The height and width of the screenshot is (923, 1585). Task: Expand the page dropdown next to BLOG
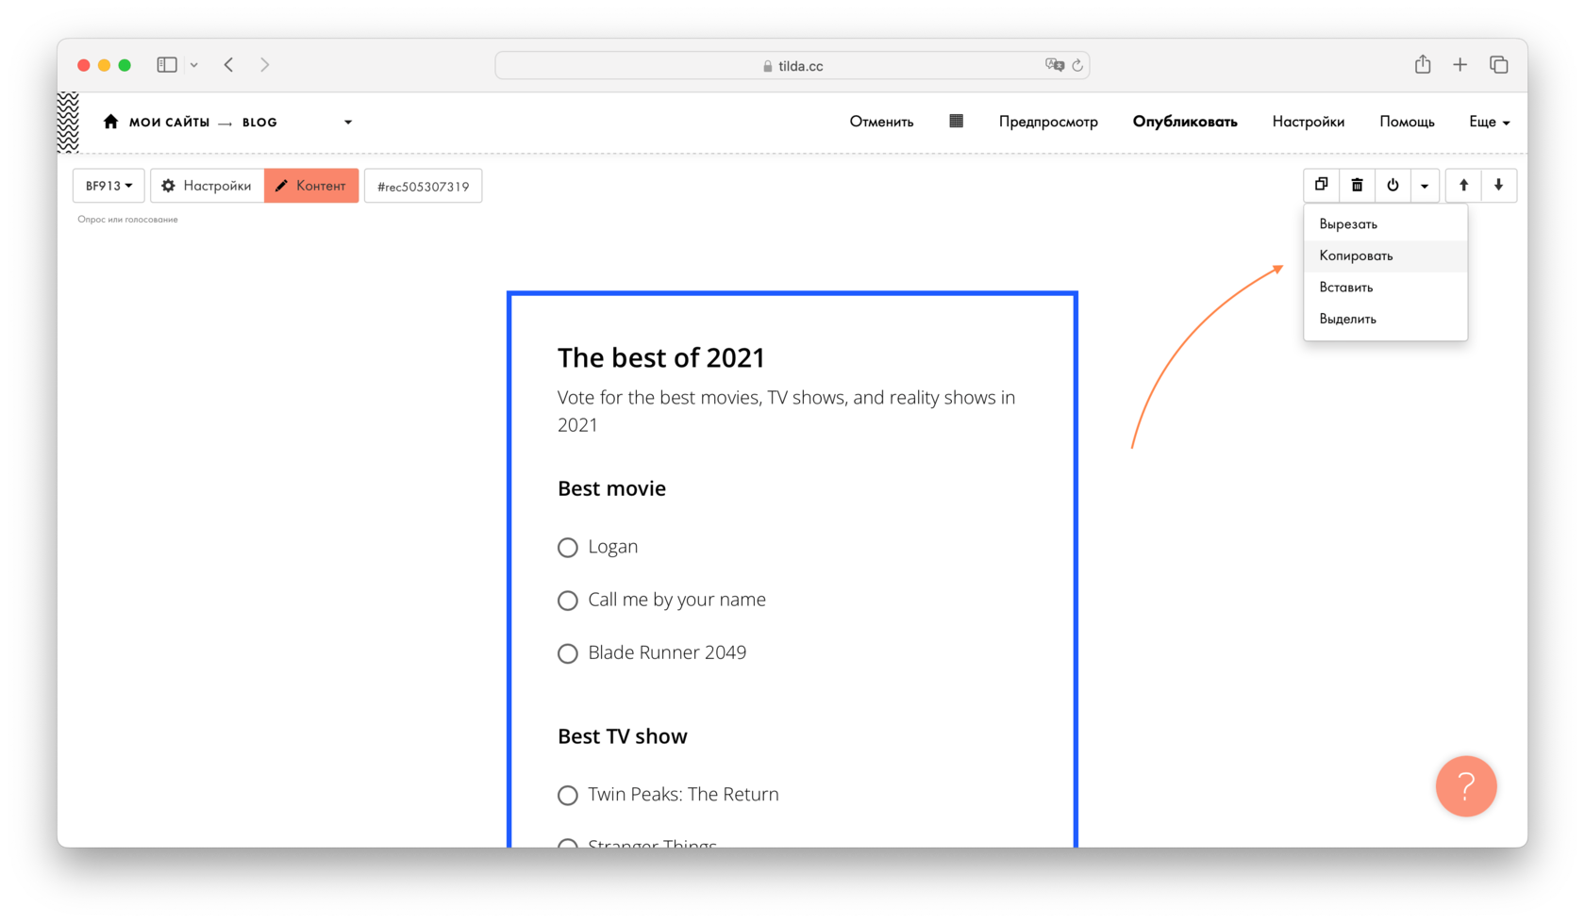[348, 122]
